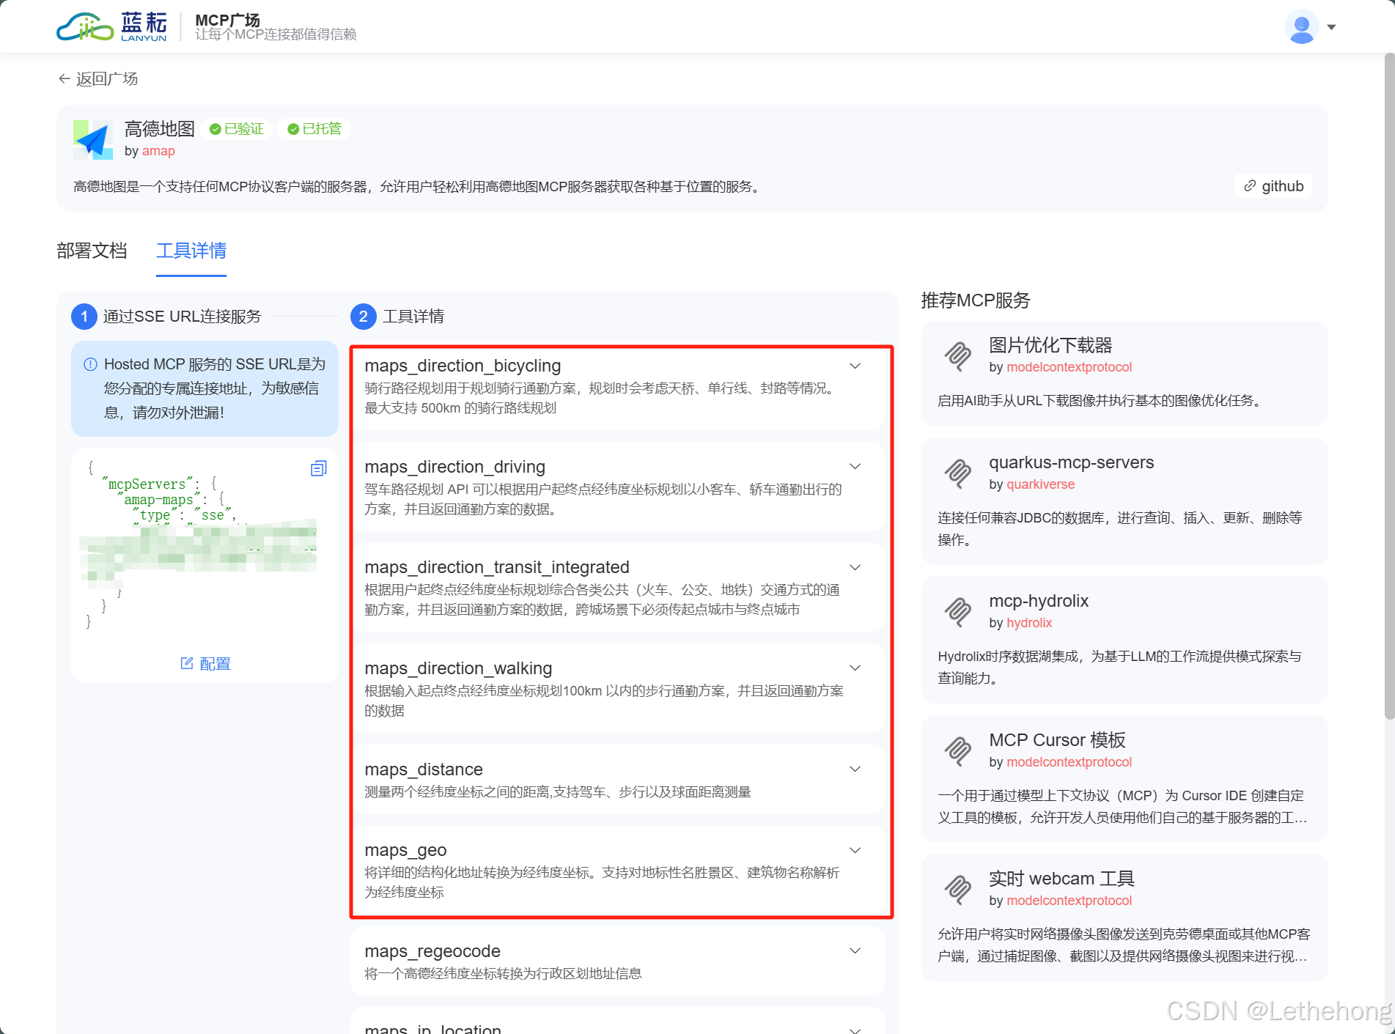Expand maps_distance details
Screen dimensions: 1395x1034
click(x=855, y=769)
